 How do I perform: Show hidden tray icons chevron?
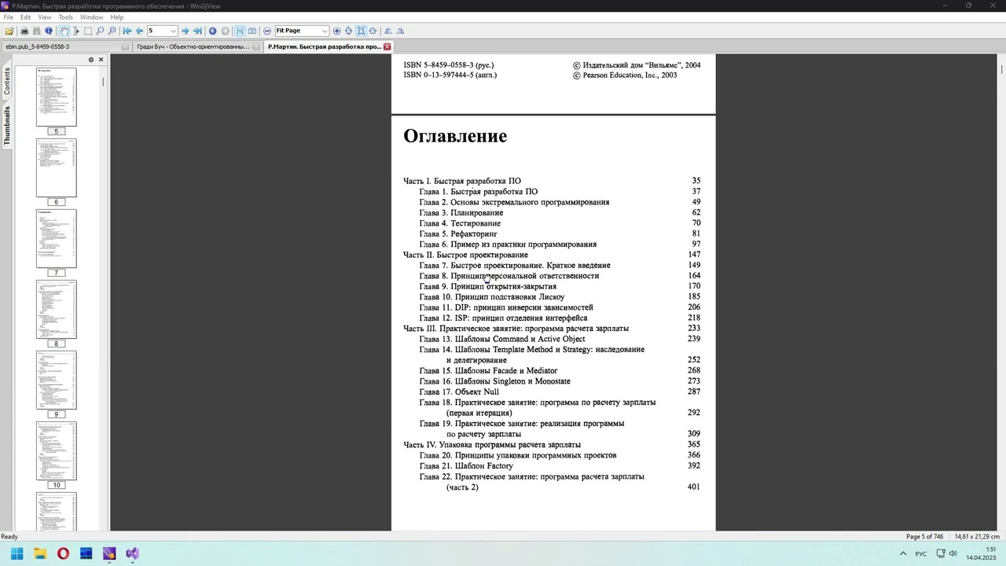tap(903, 553)
